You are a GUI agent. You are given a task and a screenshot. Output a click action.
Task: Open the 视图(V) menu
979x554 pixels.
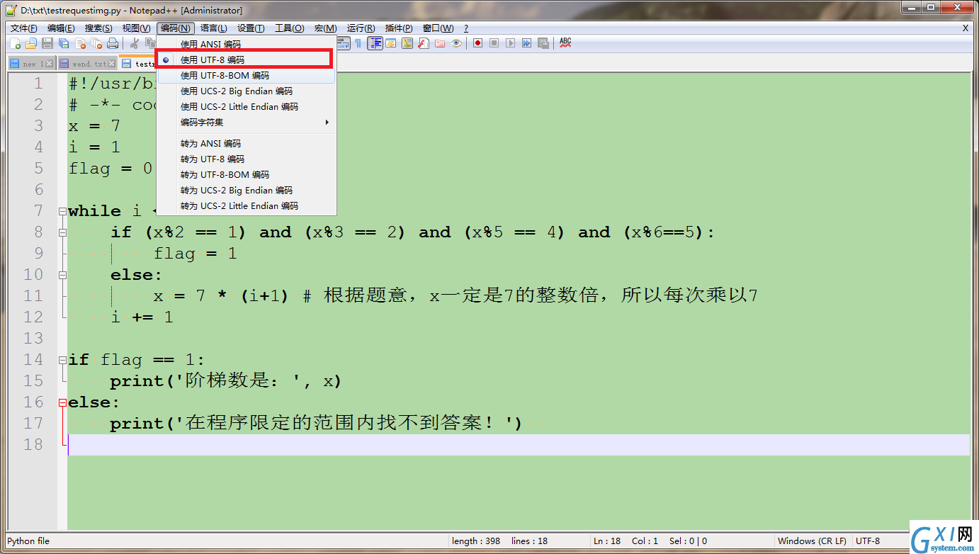[x=136, y=28]
